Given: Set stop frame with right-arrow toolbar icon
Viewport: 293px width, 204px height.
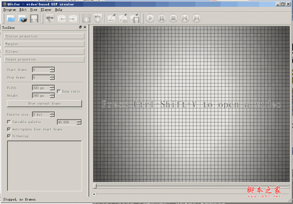Looking at the screenshot, I should click(x=73, y=18).
